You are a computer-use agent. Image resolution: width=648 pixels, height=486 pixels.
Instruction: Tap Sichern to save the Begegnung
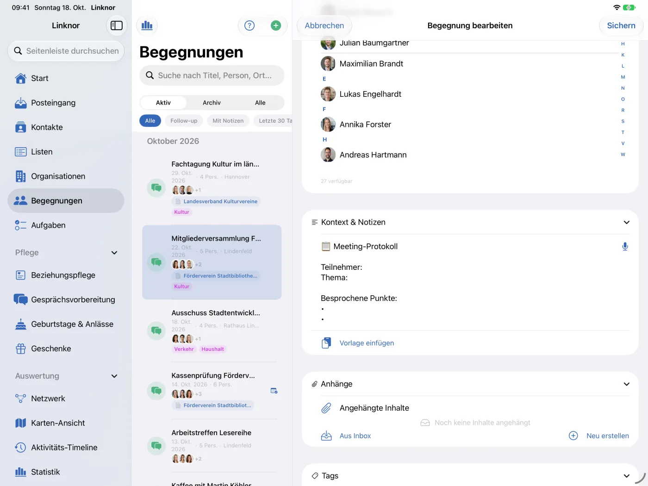[x=621, y=25]
